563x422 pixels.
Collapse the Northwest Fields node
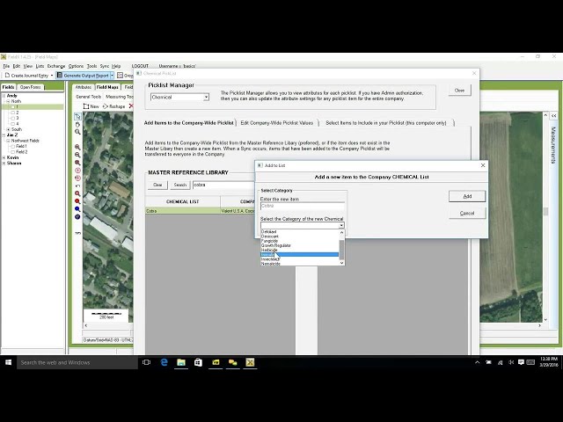8,141
